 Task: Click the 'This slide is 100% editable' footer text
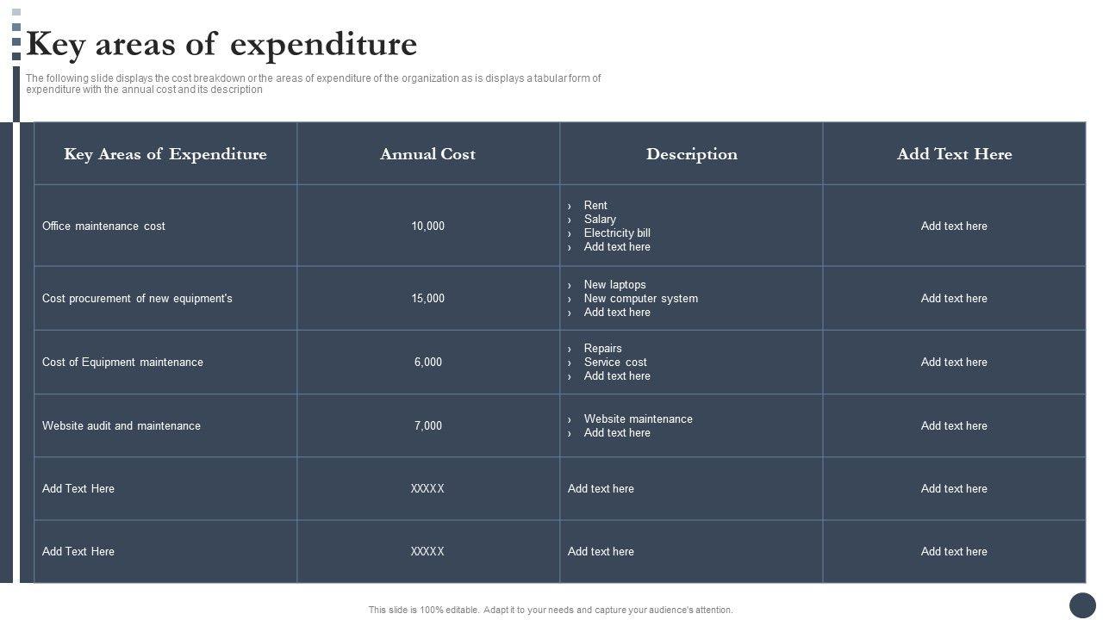point(551,610)
